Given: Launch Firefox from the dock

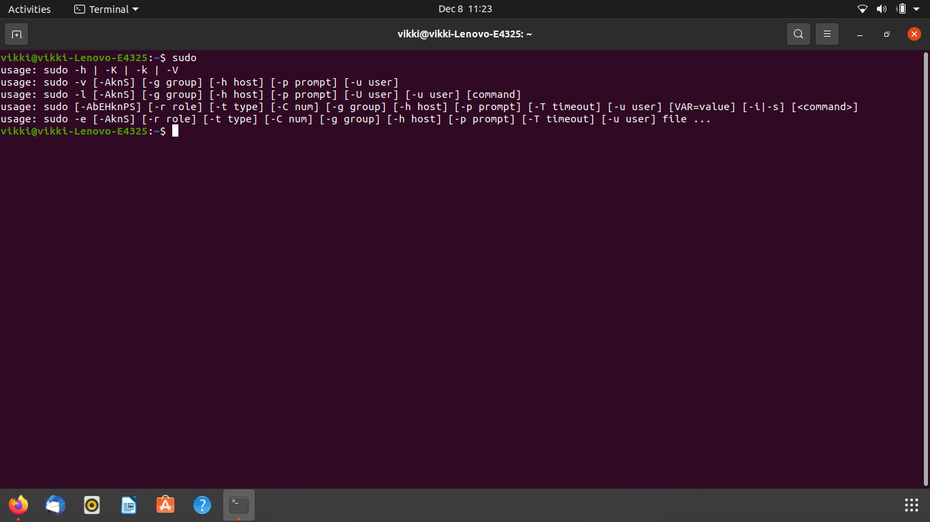Looking at the screenshot, I should click(18, 505).
